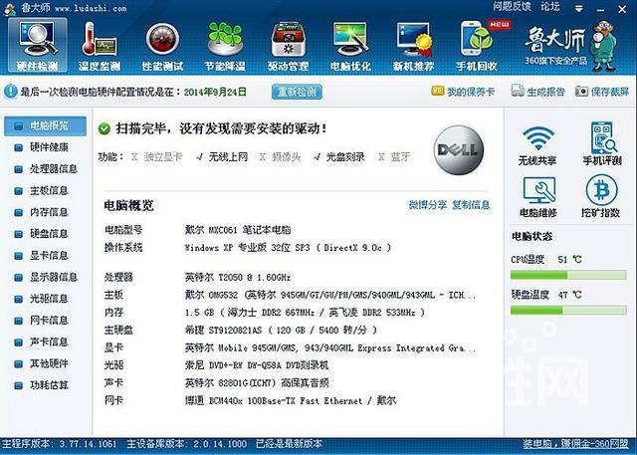Click memory value 1.5 GB text

pyautogui.click(x=306, y=313)
